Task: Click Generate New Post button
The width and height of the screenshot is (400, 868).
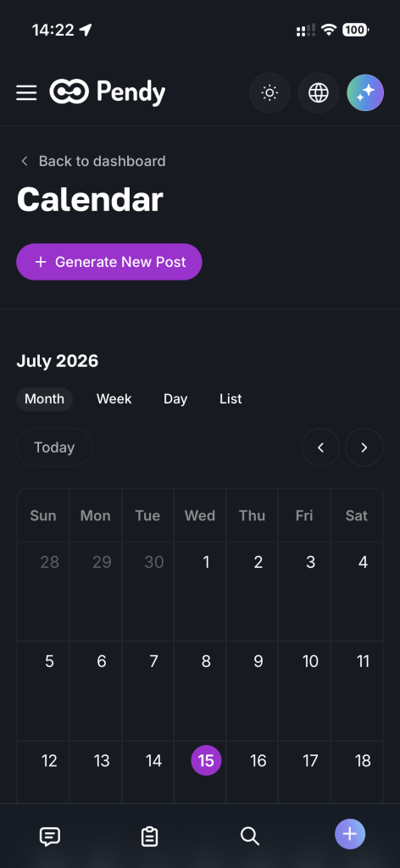Action: pyautogui.click(x=109, y=262)
